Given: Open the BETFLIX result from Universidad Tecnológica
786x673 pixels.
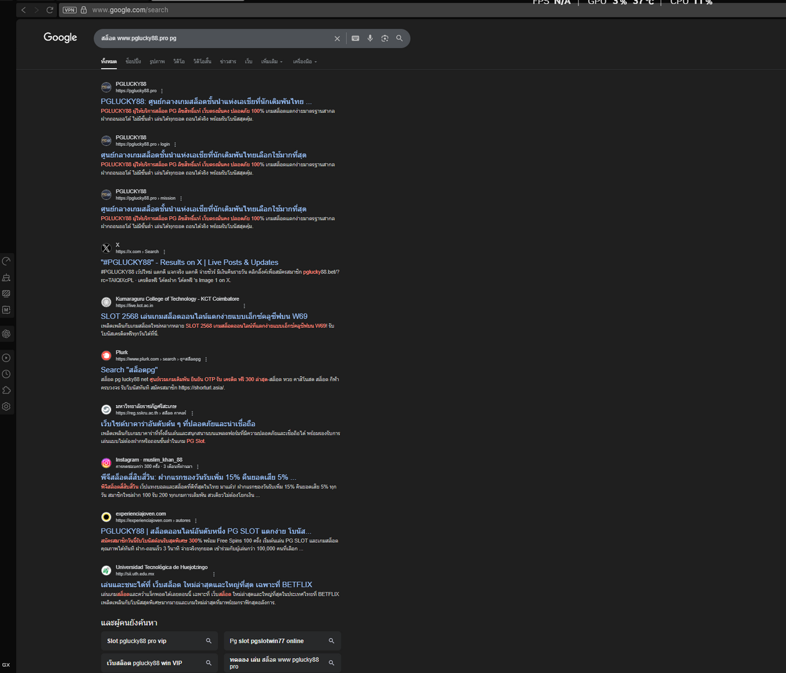Looking at the screenshot, I should click(206, 585).
